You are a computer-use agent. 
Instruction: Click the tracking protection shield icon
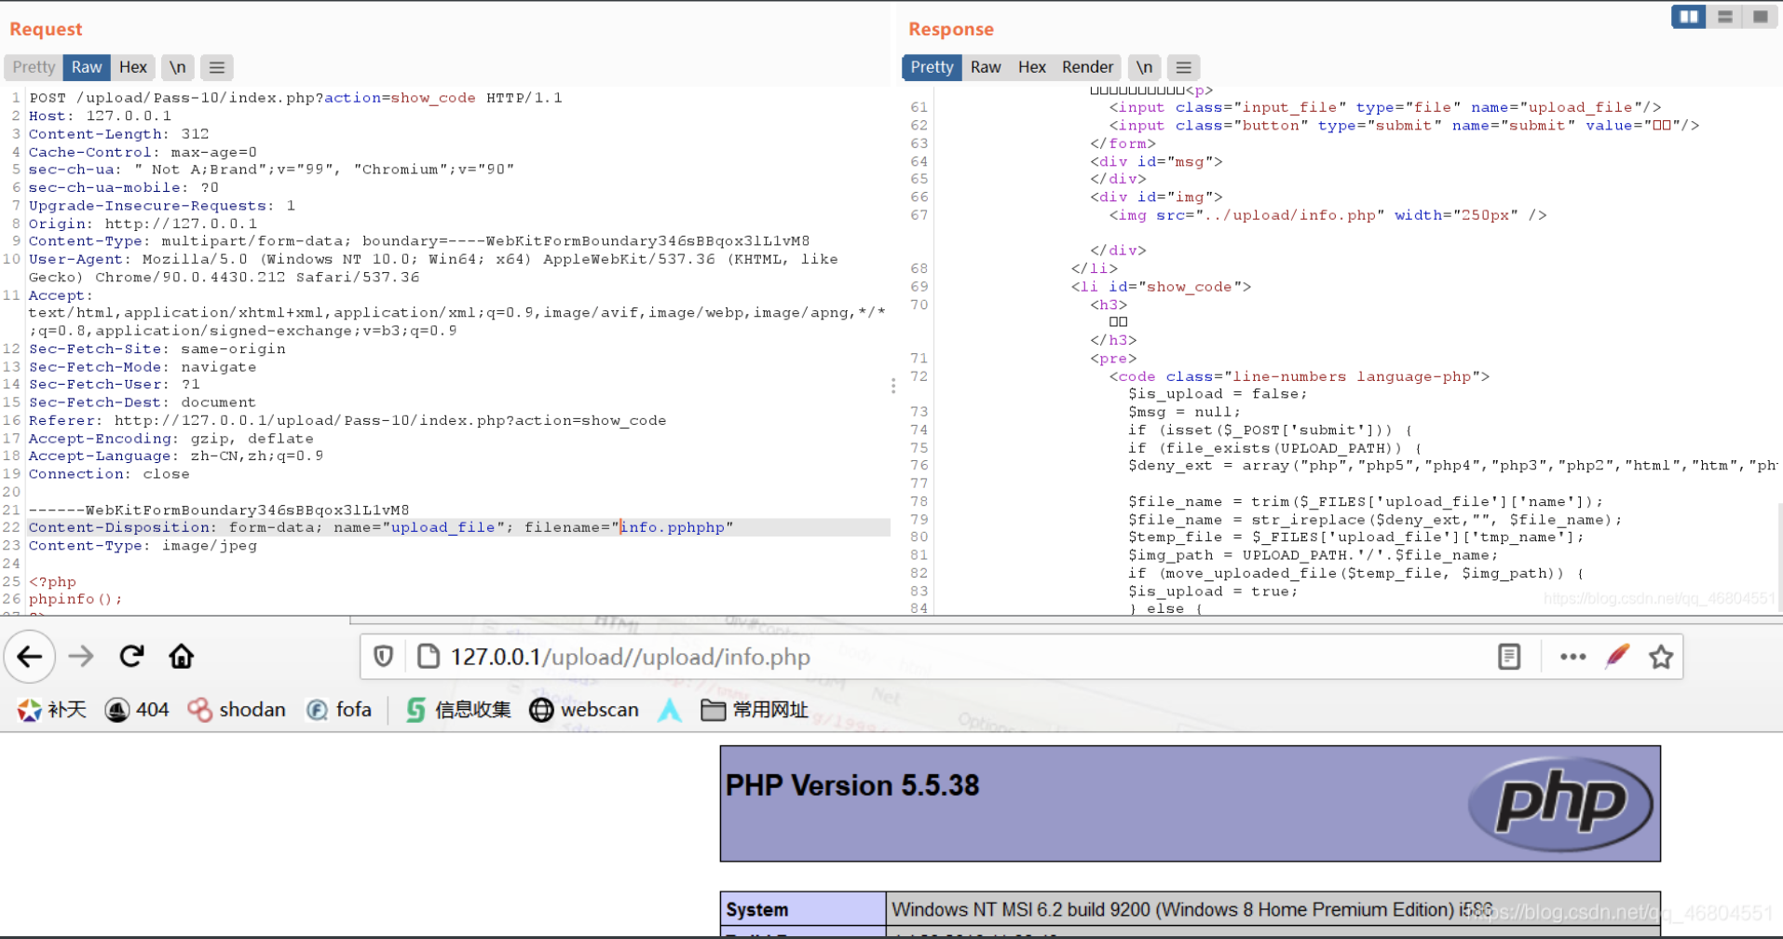coord(383,657)
